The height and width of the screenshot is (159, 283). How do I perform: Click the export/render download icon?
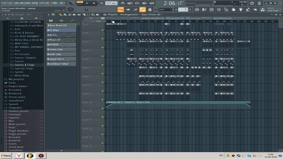(x=263, y=9)
